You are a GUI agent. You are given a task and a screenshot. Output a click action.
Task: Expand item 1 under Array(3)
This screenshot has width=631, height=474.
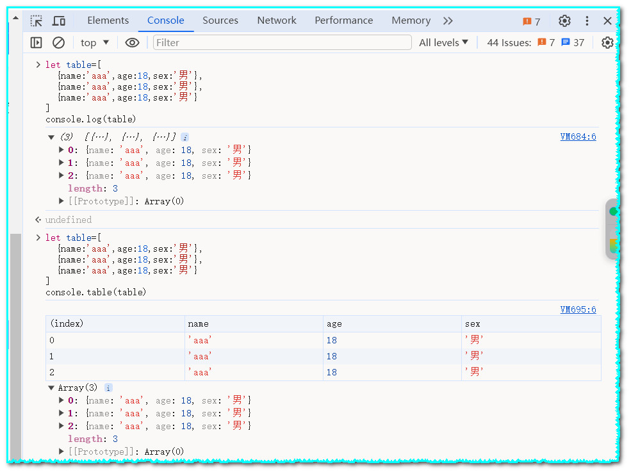(x=61, y=413)
